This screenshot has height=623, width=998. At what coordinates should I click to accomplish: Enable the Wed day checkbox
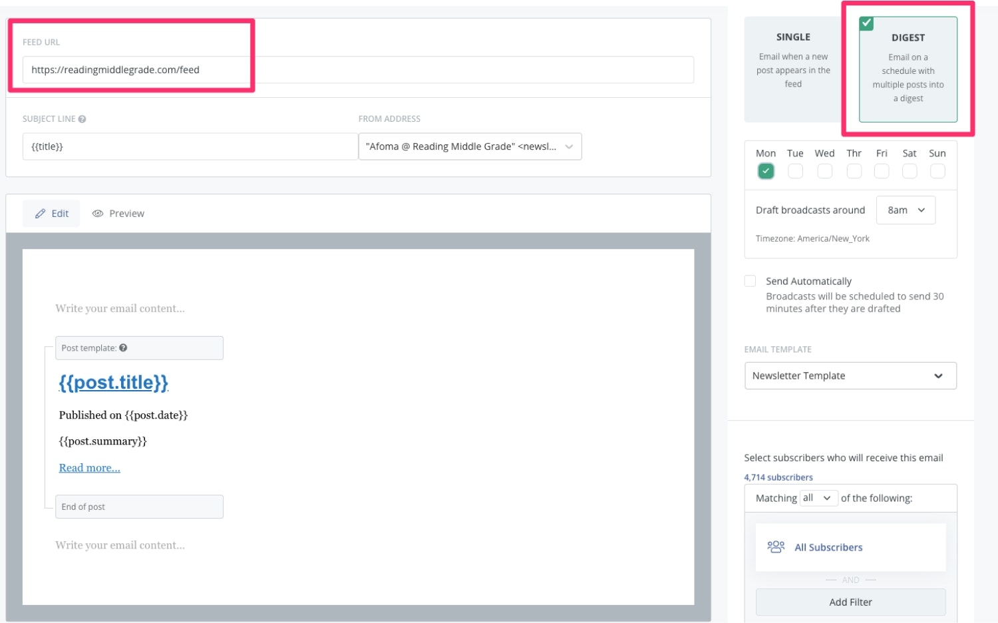click(x=824, y=171)
